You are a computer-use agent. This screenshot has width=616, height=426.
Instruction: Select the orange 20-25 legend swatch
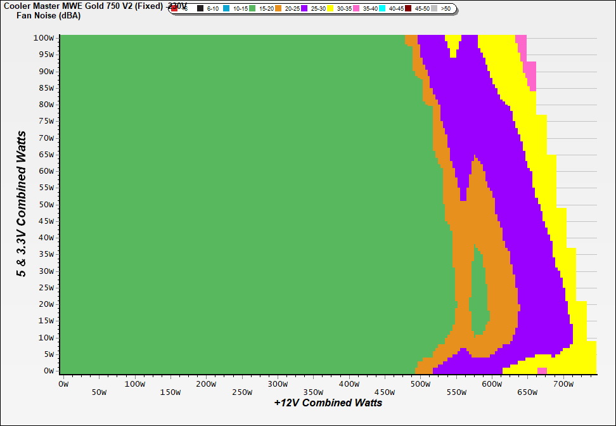[278, 9]
